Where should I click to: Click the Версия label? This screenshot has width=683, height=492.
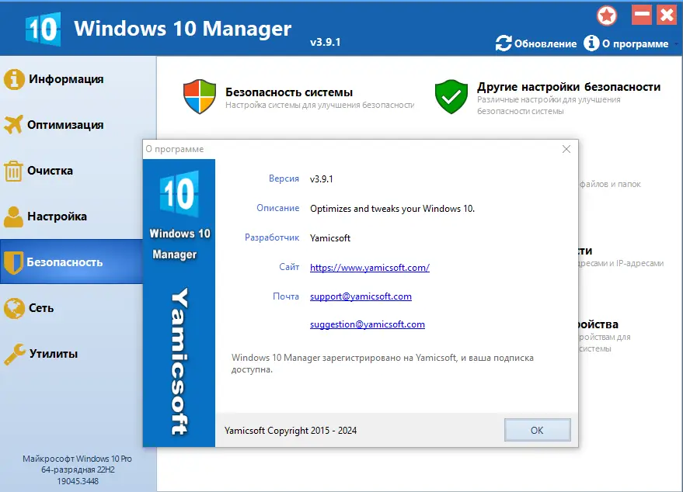pos(284,178)
